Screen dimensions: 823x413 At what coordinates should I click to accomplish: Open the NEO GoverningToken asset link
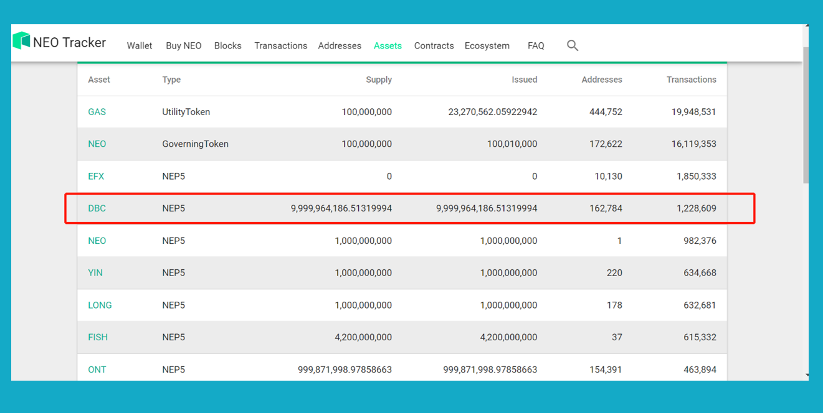(x=97, y=144)
